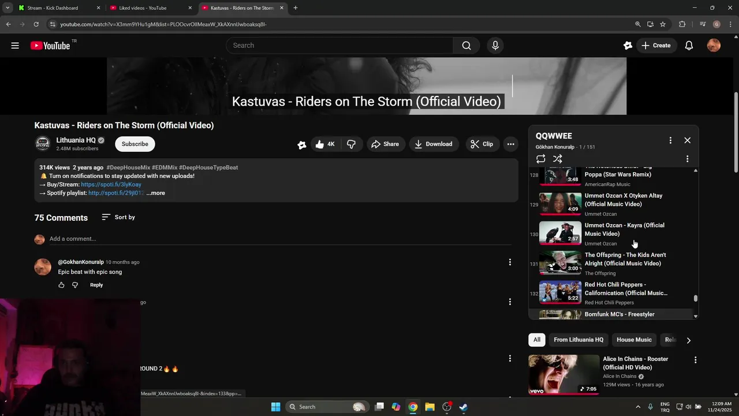This screenshot has width=739, height=416.
Task: Select House Music chip
Action: tap(634, 340)
